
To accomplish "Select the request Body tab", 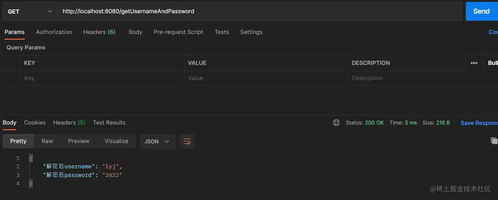I will pos(135,32).
